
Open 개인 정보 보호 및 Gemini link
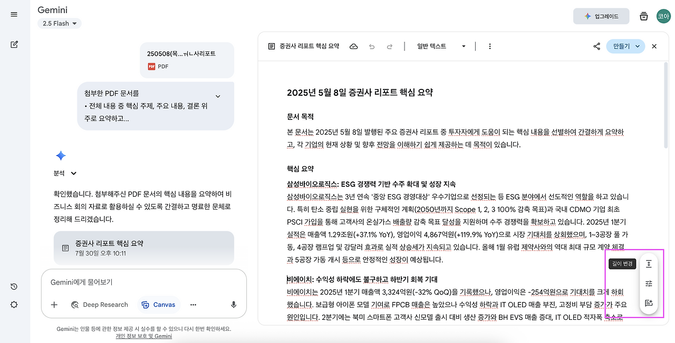point(143,336)
